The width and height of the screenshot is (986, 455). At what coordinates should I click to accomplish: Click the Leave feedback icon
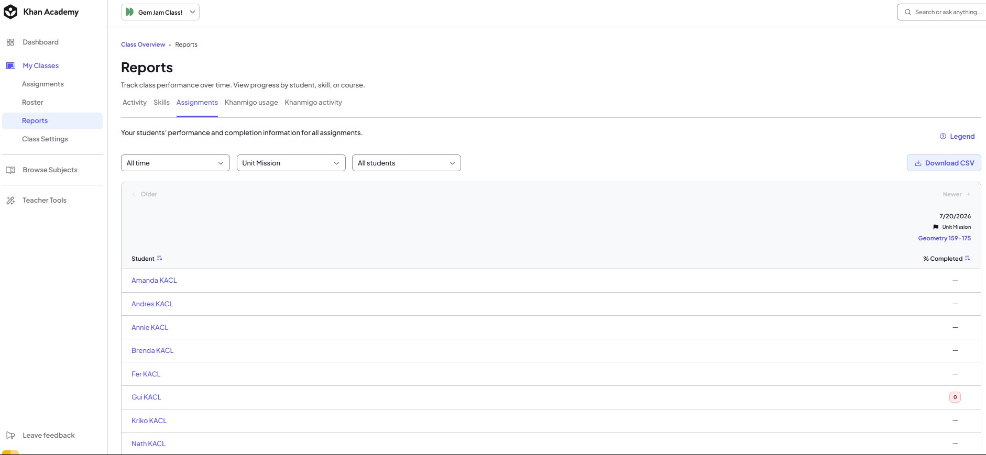pos(10,436)
